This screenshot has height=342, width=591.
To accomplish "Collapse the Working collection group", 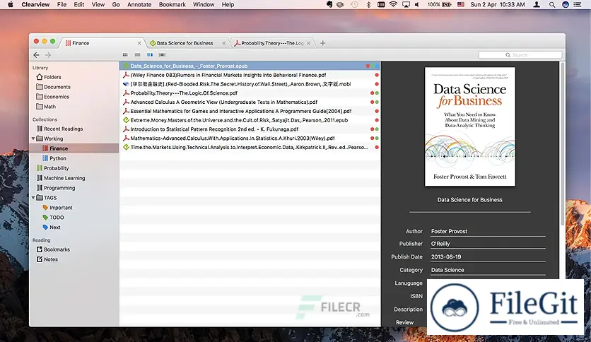I will click(33, 138).
